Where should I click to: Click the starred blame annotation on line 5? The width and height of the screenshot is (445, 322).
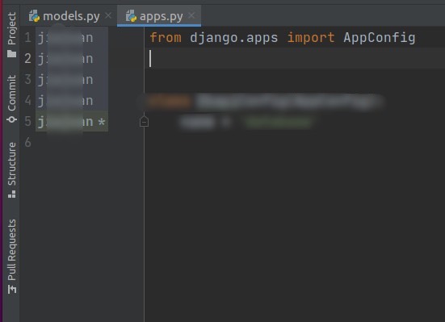[x=72, y=121]
